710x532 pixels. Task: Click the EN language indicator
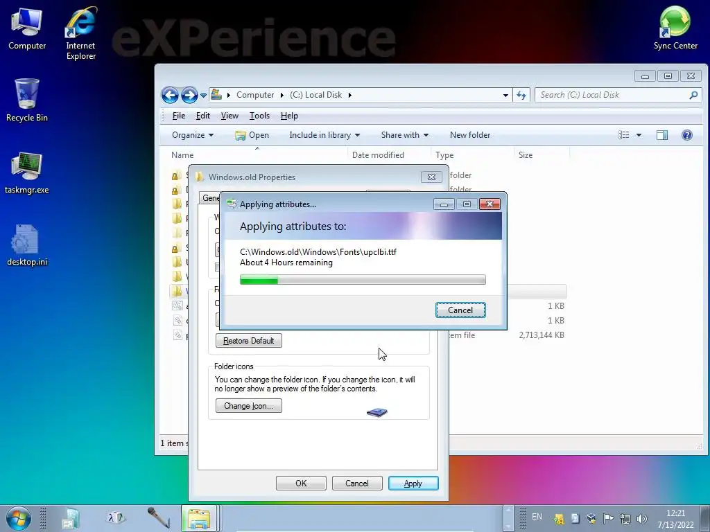point(537,517)
